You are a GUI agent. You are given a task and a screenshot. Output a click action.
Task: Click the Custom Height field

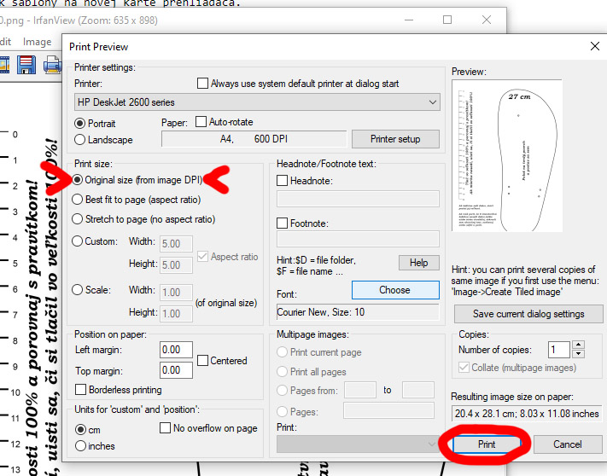[176, 265]
